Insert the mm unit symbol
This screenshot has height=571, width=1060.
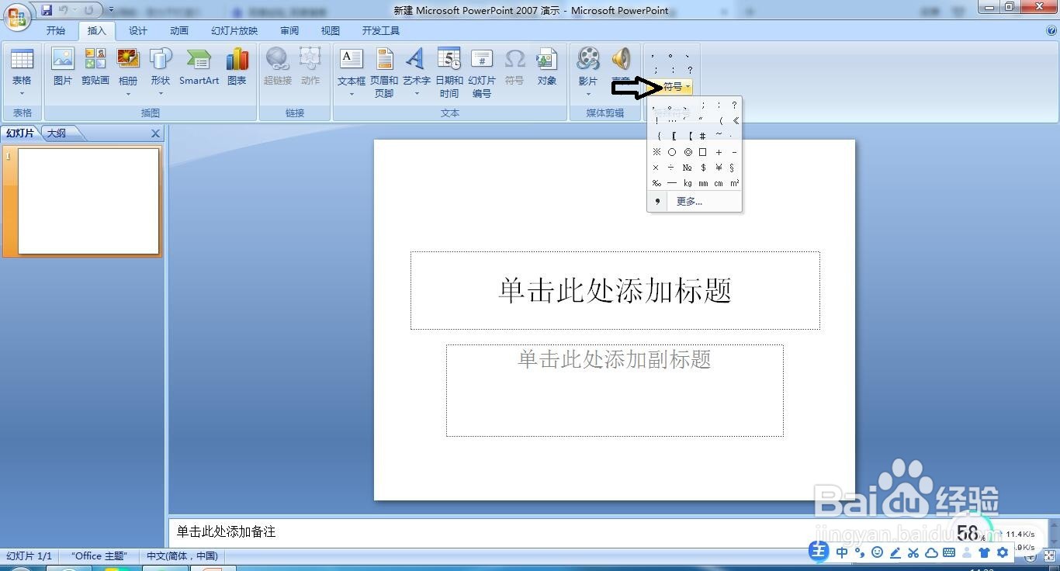[703, 183]
